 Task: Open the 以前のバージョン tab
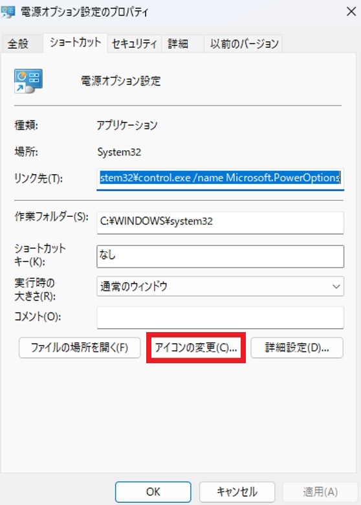(x=244, y=43)
